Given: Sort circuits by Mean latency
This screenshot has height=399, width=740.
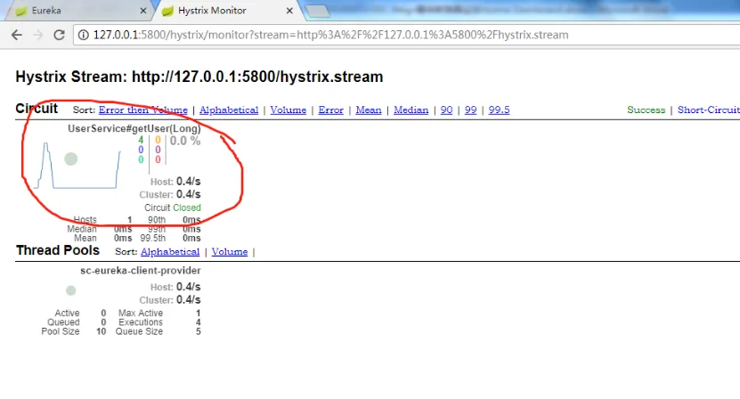Looking at the screenshot, I should 369,110.
